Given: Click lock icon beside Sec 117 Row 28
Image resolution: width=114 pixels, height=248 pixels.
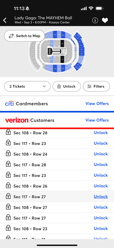Looking at the screenshot, I should [8, 164].
